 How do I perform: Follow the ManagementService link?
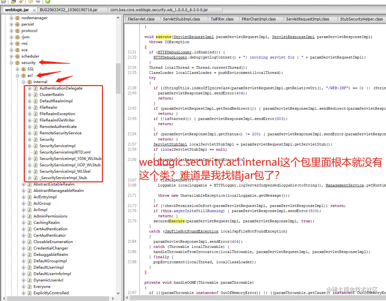pyautogui.click(x=345, y=185)
